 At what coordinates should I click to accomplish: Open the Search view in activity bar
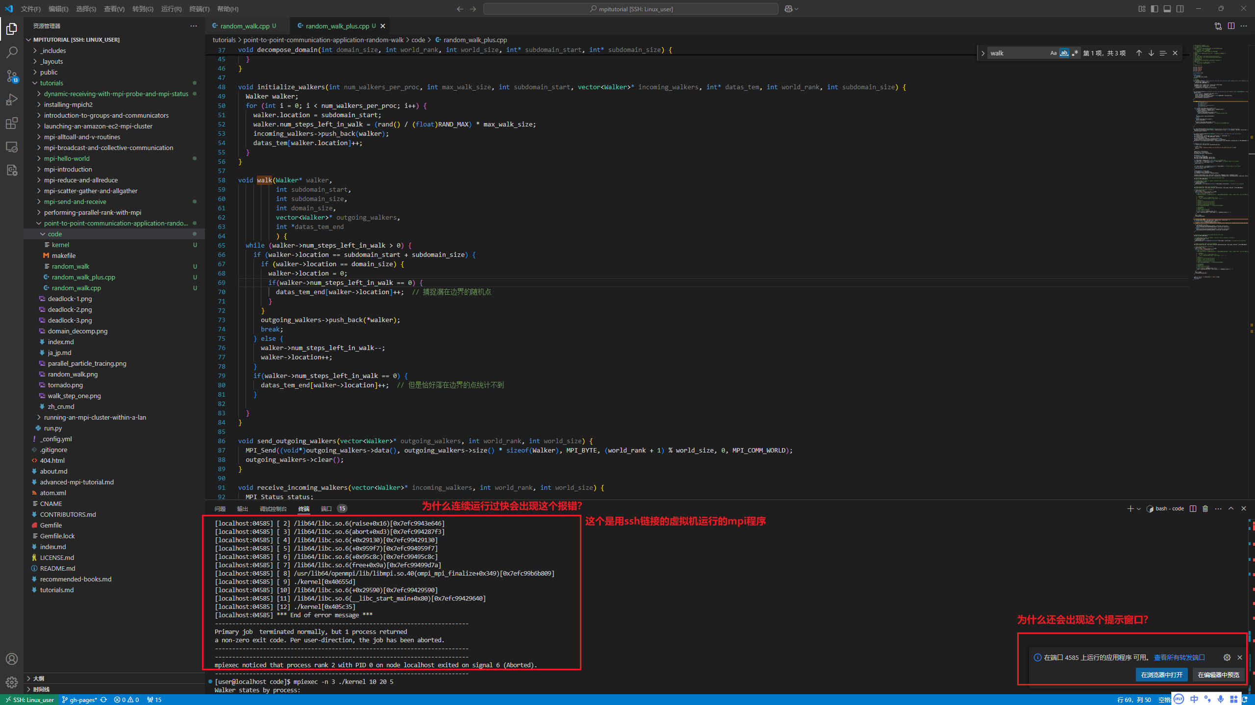(x=12, y=52)
